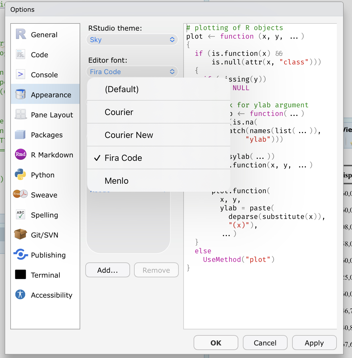The width and height of the screenshot is (352, 358).
Task: Open Terminal settings via black square icon
Action: (x=20, y=274)
